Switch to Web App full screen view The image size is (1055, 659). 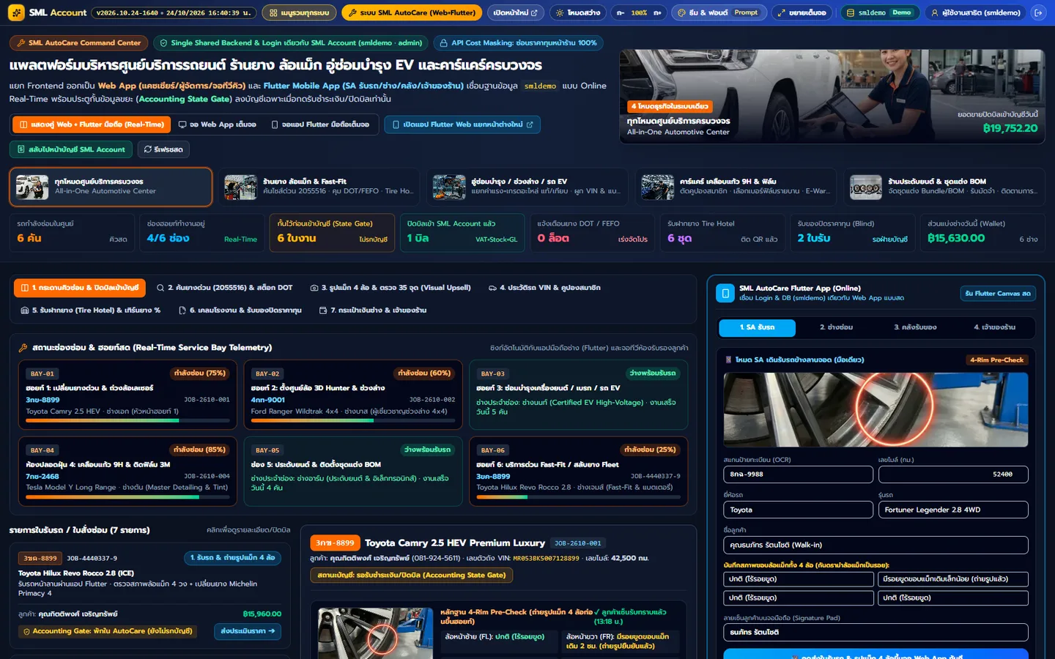[217, 124]
